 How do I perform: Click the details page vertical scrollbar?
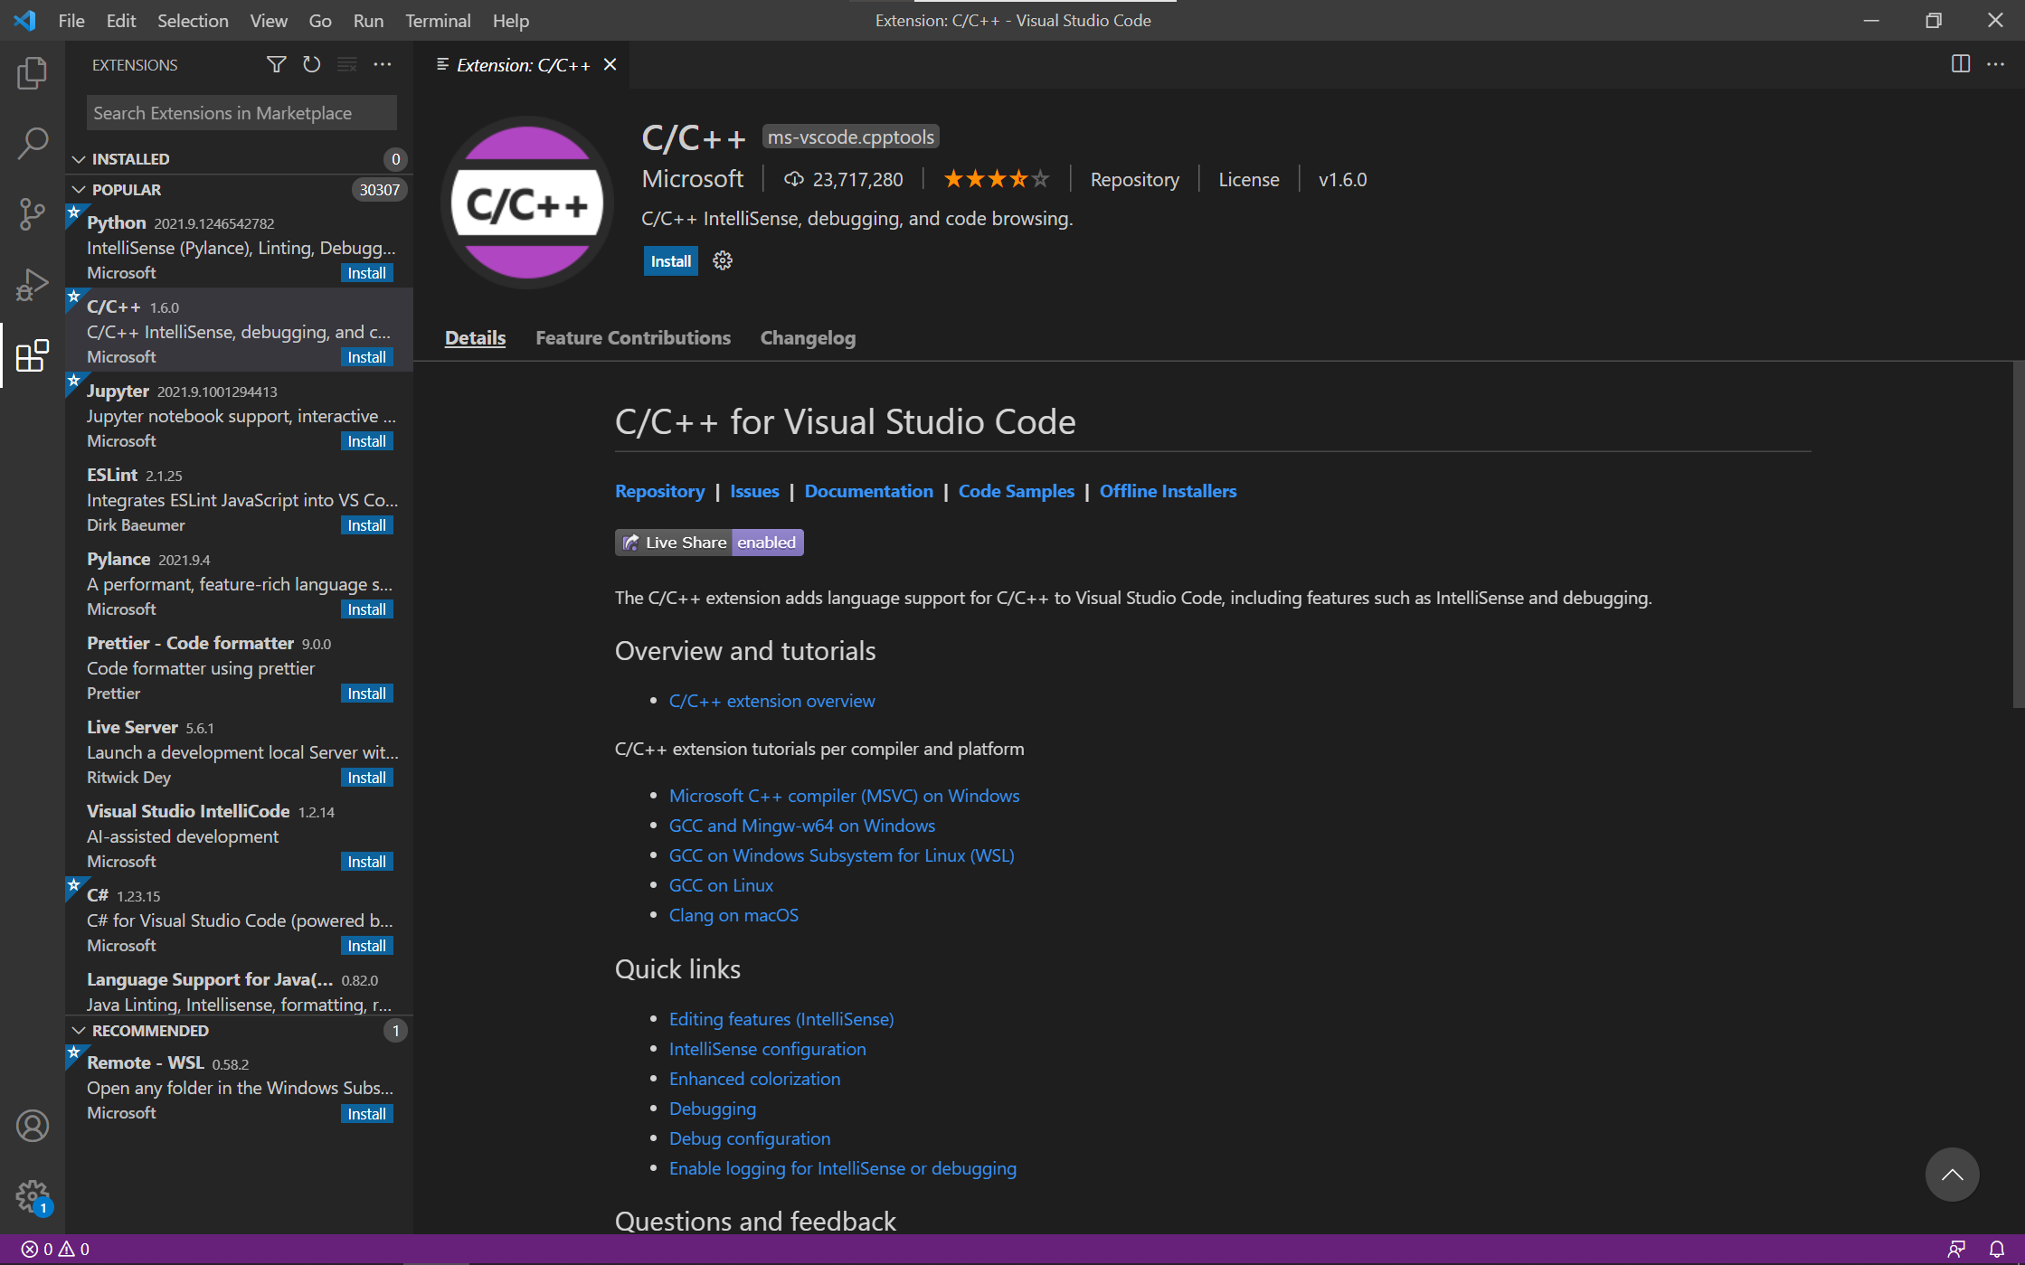(2018, 533)
